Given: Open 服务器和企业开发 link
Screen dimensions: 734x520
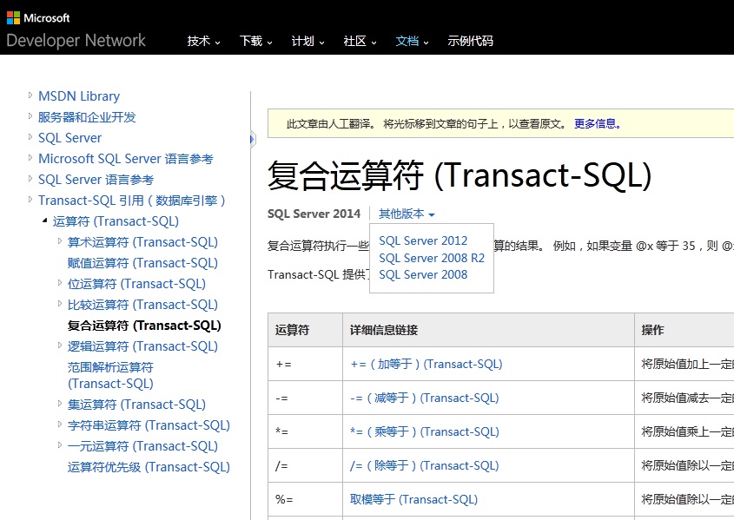Looking at the screenshot, I should 87,117.
